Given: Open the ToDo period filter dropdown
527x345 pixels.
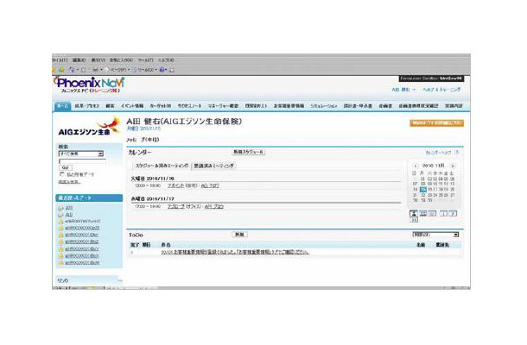Looking at the screenshot, I should coord(436,235).
